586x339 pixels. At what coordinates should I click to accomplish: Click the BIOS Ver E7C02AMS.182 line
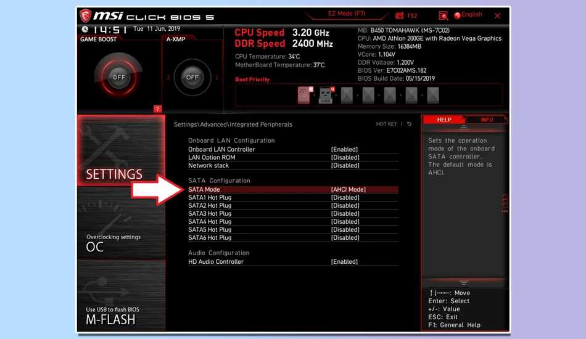tap(392, 70)
